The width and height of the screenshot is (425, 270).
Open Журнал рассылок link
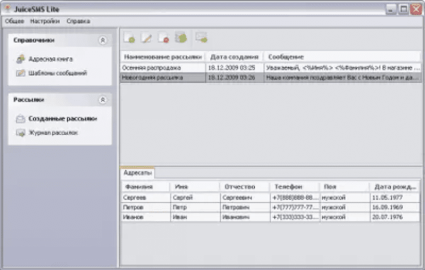click(53, 133)
